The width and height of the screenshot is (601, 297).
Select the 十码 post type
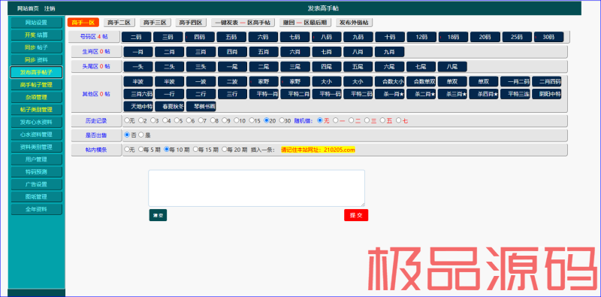[390, 37]
